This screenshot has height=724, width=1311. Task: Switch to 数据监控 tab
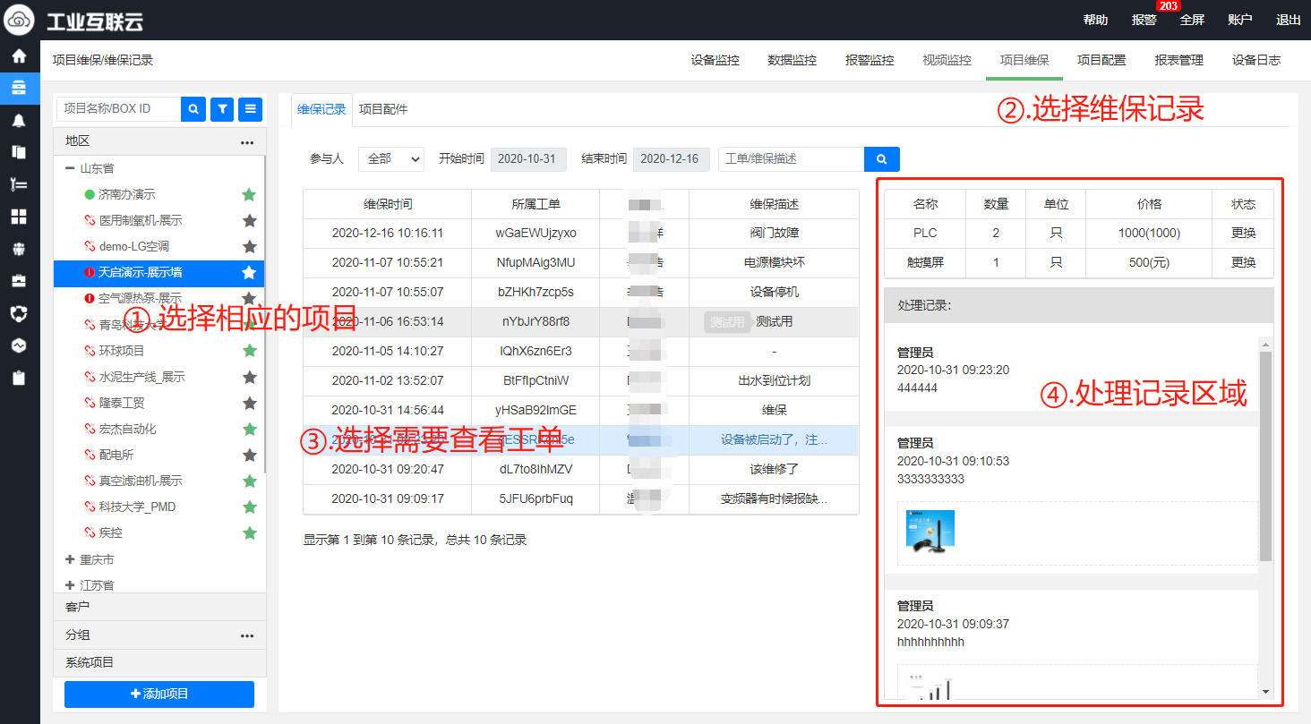pos(793,60)
